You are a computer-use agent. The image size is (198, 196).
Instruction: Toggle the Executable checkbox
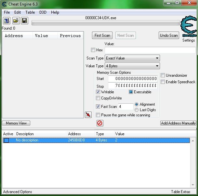tap(131, 92)
